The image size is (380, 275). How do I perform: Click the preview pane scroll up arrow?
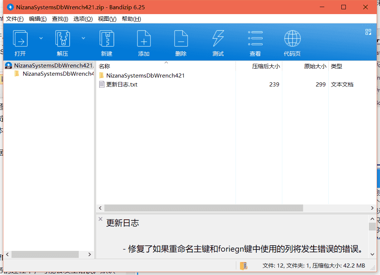372,219
